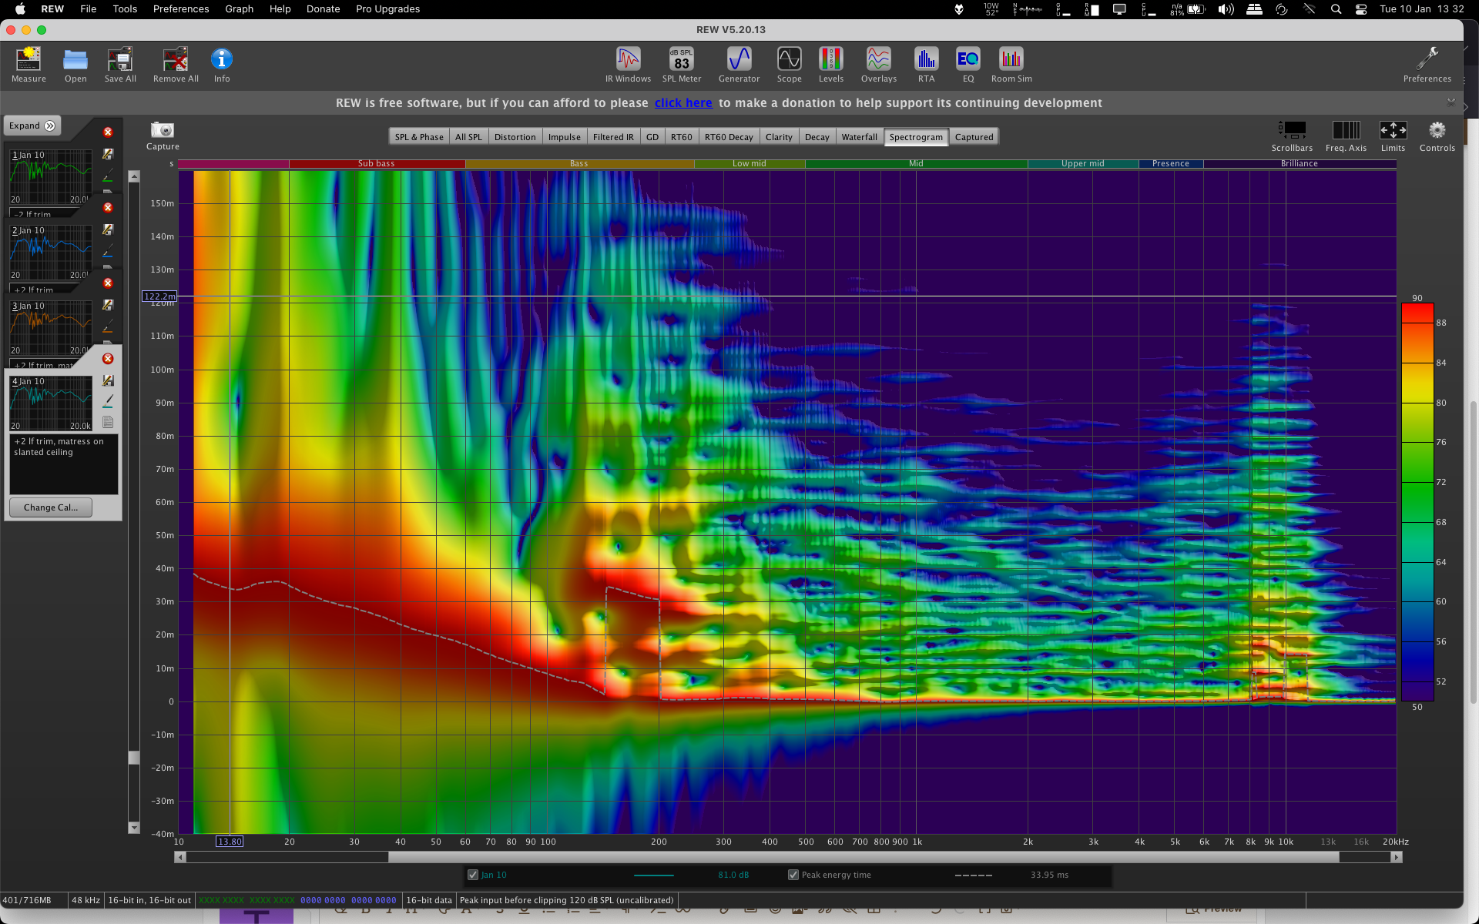The image size is (1479, 924).
Task: Switch to the Impulse tab
Action: click(564, 137)
